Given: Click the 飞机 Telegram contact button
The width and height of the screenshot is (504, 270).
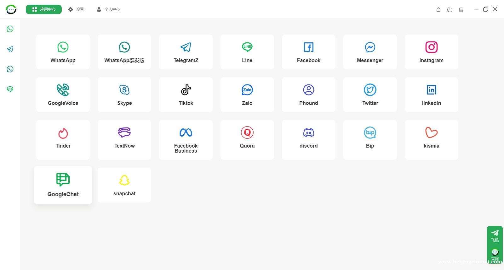Looking at the screenshot, I should [x=495, y=235].
